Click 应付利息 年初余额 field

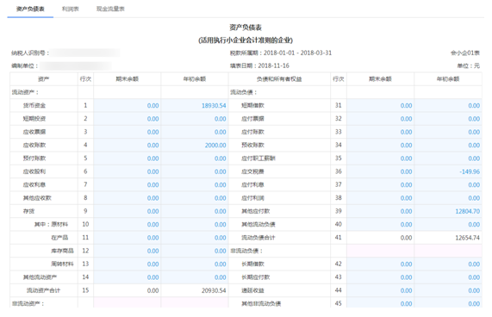[448, 184]
